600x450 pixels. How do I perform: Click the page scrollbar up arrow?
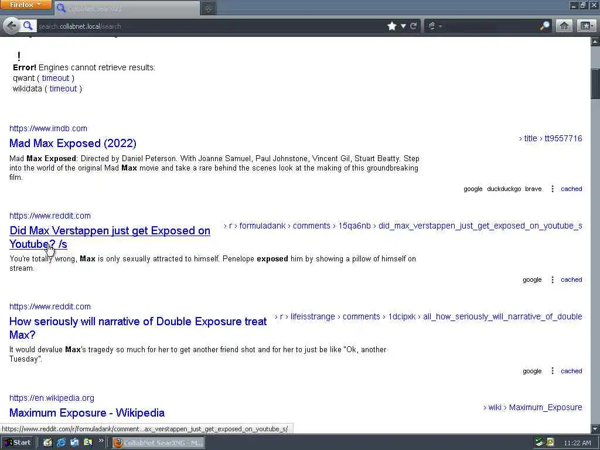point(595,42)
